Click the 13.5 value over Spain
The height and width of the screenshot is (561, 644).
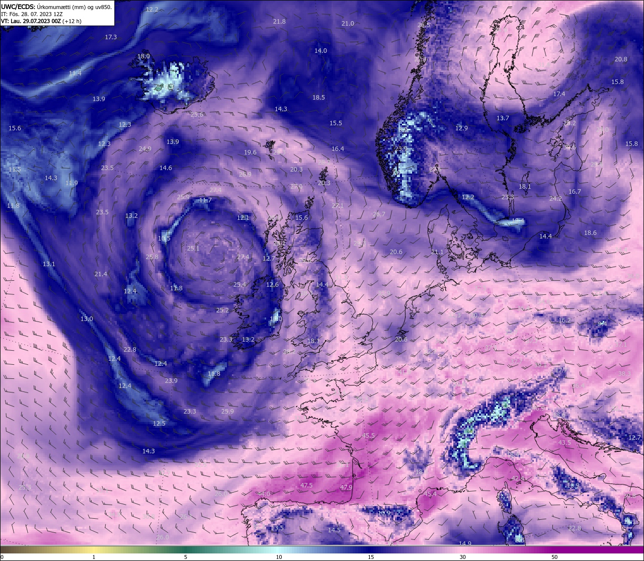point(277,528)
